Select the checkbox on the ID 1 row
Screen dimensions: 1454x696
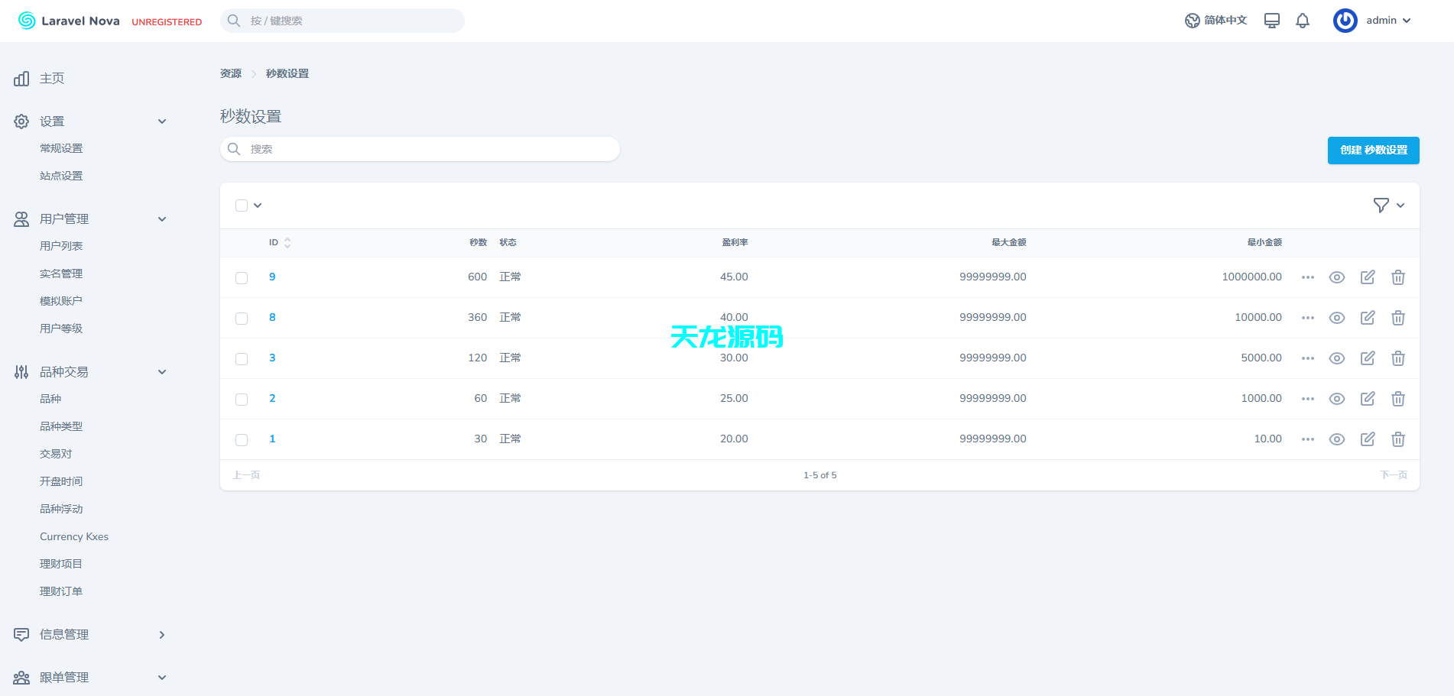[242, 439]
